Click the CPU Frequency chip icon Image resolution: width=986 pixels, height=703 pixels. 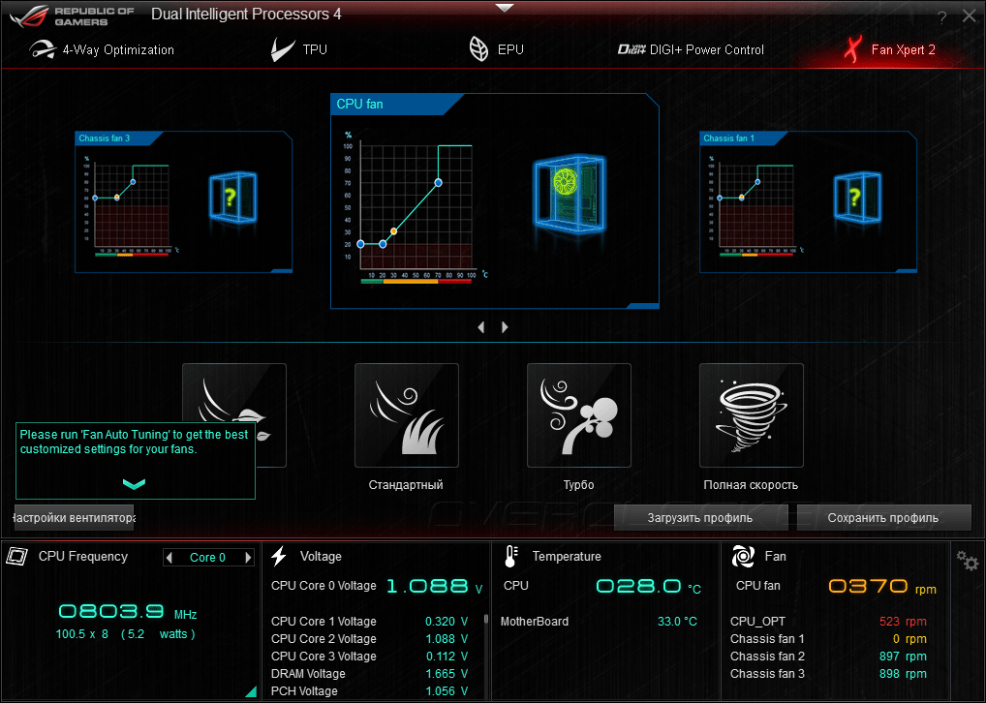point(17,556)
